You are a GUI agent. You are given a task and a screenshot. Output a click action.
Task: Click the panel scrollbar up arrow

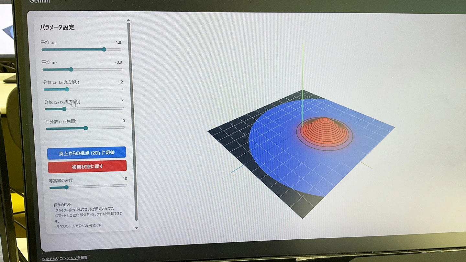click(x=128, y=20)
